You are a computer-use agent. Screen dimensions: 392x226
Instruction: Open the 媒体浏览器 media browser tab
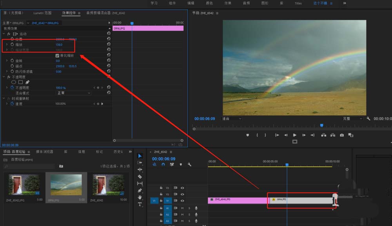click(45, 152)
